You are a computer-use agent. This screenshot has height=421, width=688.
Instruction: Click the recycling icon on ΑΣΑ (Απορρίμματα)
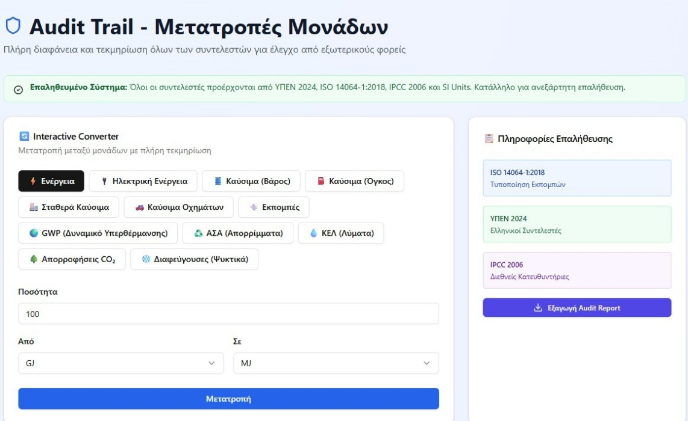(198, 233)
